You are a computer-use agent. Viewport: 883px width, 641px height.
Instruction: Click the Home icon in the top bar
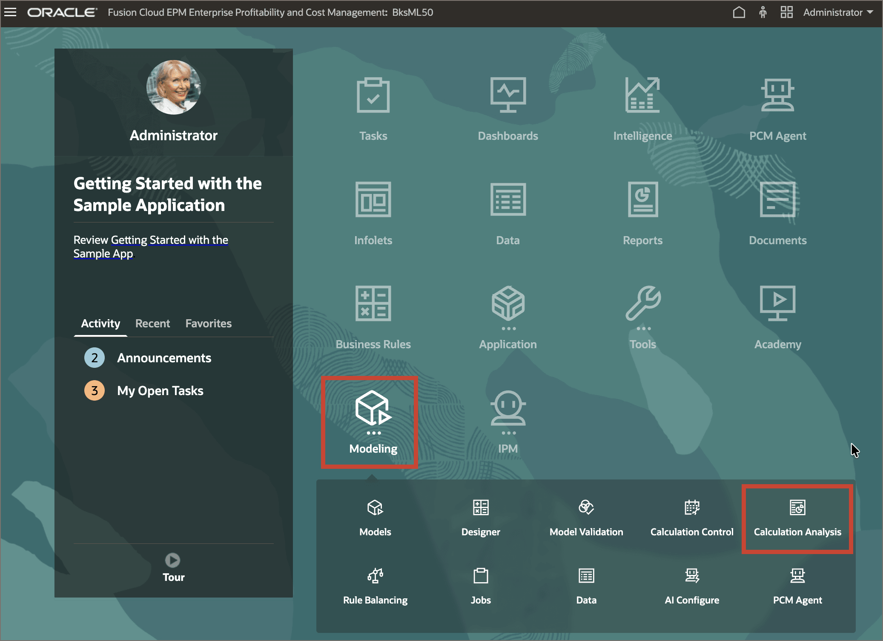click(x=739, y=12)
